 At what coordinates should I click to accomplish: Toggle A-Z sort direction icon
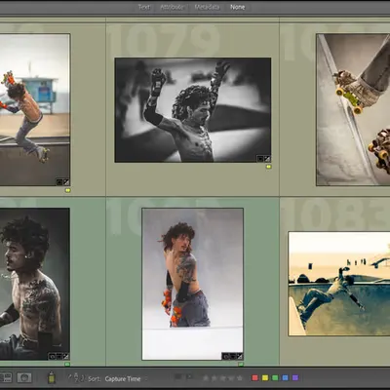click(x=76, y=378)
